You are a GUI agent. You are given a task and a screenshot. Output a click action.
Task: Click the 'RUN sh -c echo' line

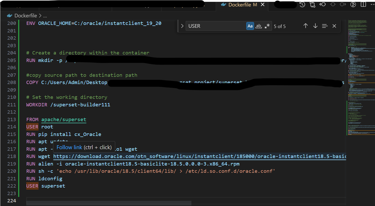pyautogui.click(x=151, y=171)
